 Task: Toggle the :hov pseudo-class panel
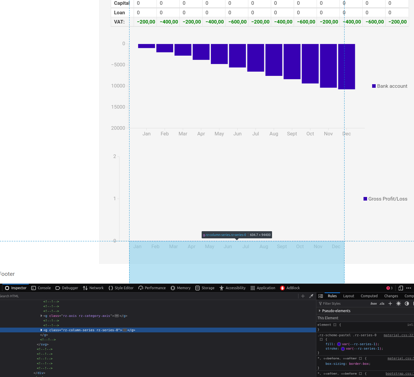pos(373,304)
